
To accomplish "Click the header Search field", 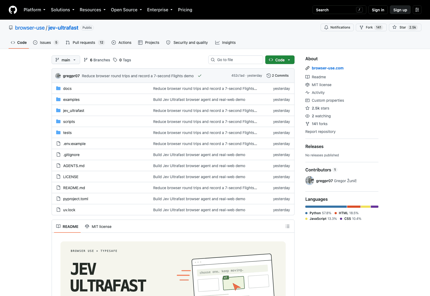I will pyautogui.click(x=339, y=10).
